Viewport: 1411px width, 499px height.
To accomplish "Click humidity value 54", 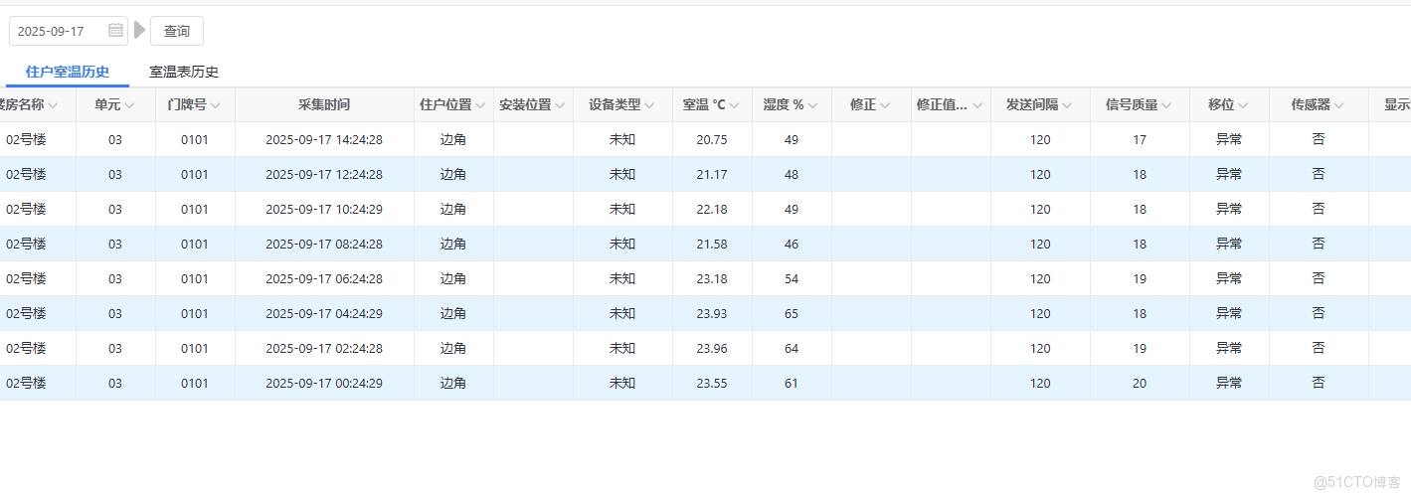I will [x=792, y=278].
